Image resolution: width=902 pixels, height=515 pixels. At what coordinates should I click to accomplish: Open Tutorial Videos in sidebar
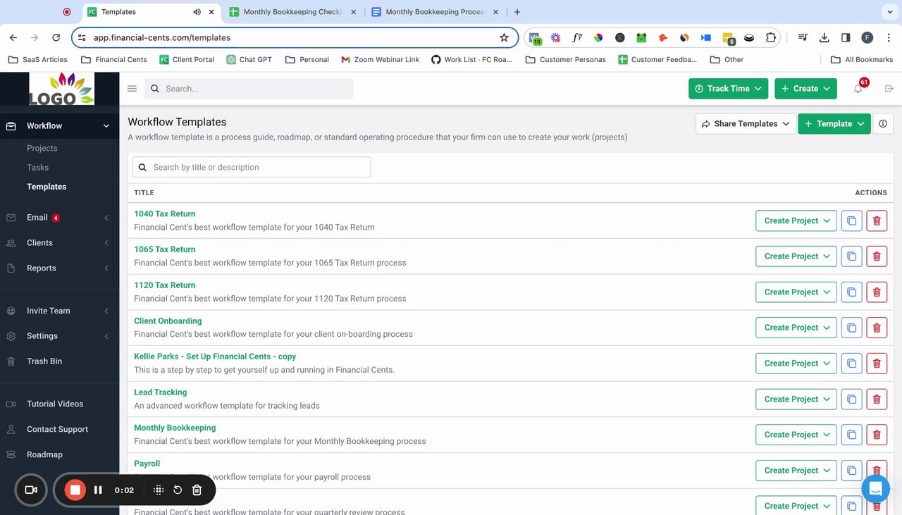click(55, 404)
